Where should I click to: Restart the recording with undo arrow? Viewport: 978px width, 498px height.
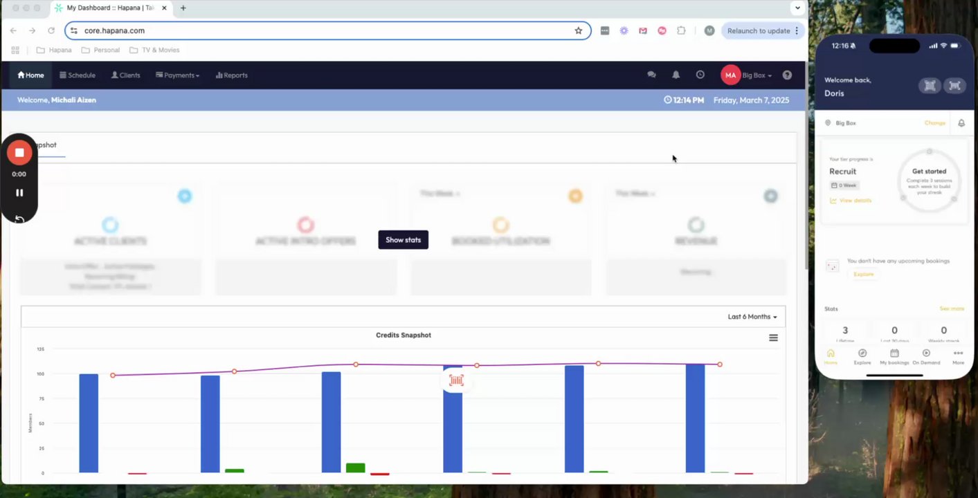(19, 219)
